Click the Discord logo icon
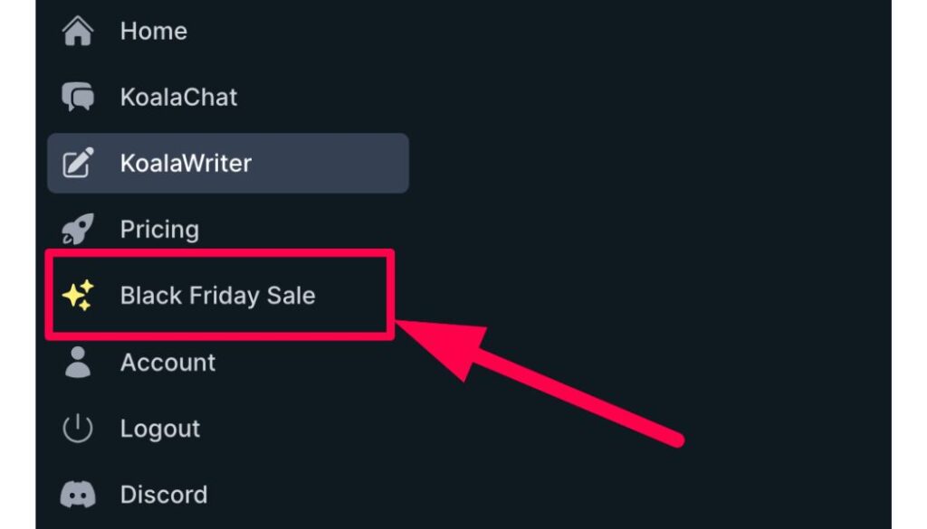927x529 pixels. pyautogui.click(x=77, y=495)
